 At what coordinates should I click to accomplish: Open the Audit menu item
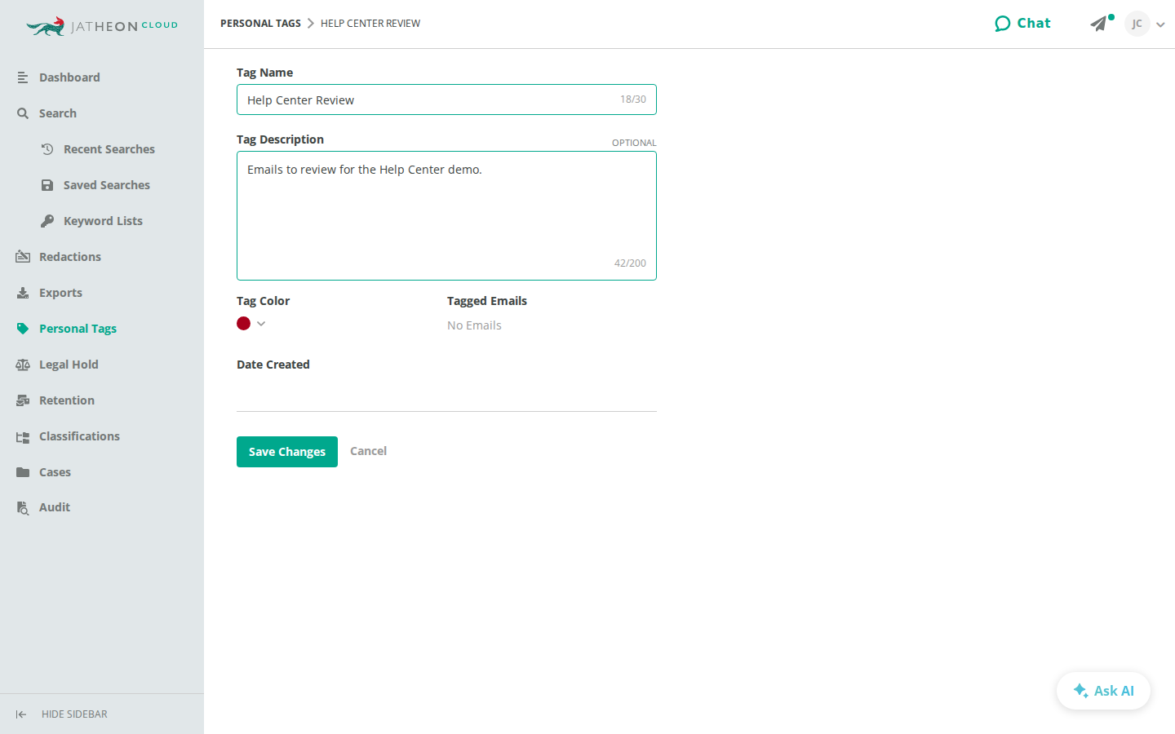pos(55,507)
